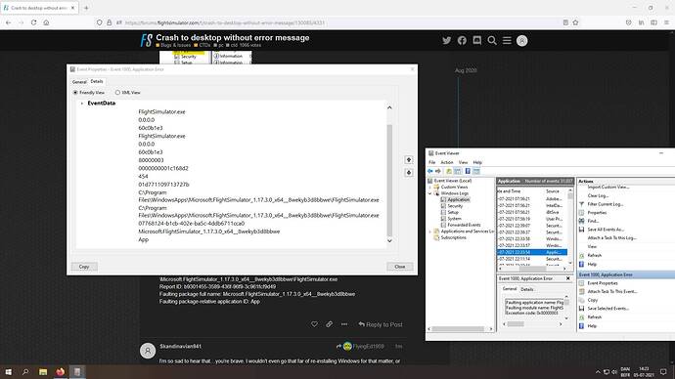Image resolution: width=675 pixels, height=379 pixels.
Task: Copy the post's share link icon
Action: (x=330, y=324)
